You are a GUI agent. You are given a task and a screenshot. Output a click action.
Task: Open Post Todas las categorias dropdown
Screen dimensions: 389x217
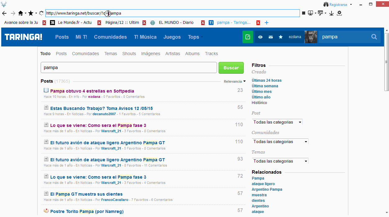pos(277,122)
